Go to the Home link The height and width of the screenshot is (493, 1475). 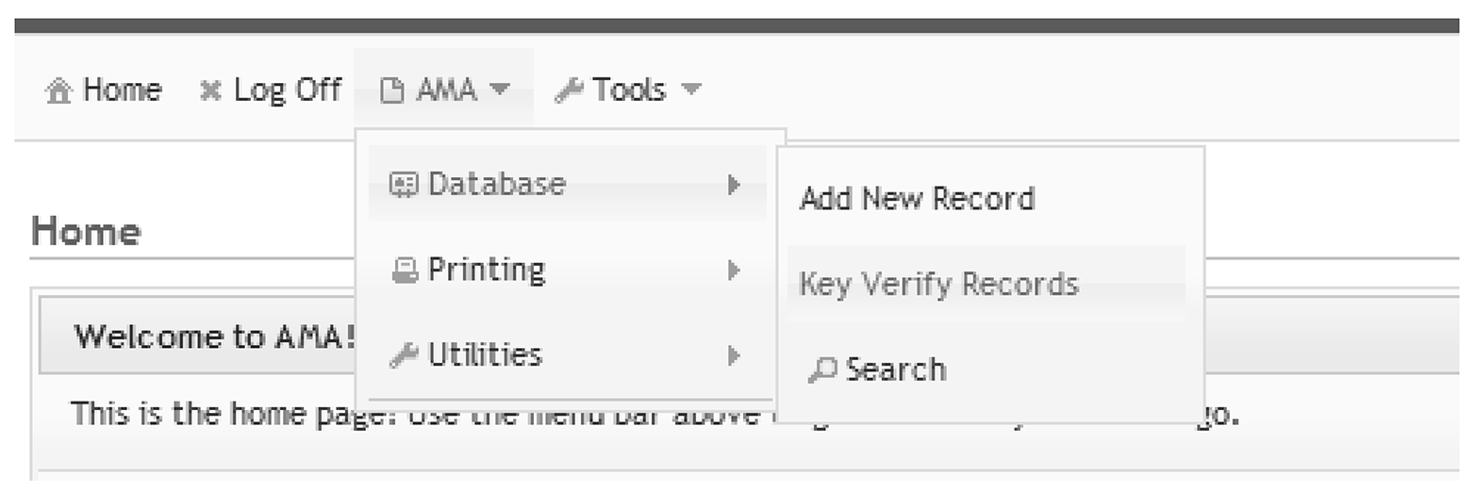click(x=122, y=90)
